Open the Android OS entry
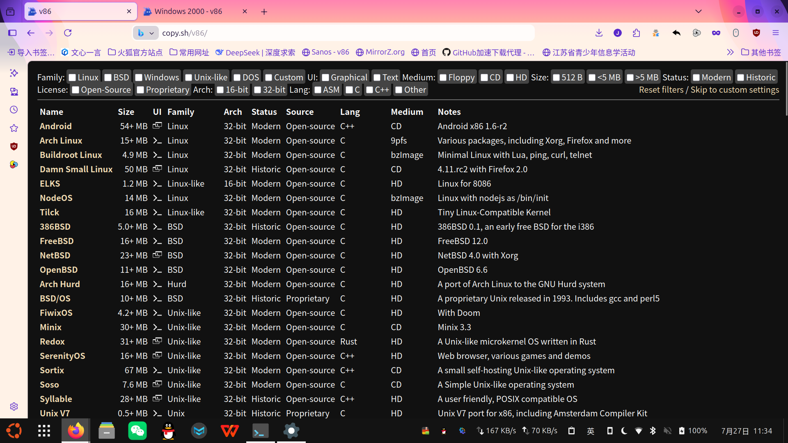 (x=55, y=126)
